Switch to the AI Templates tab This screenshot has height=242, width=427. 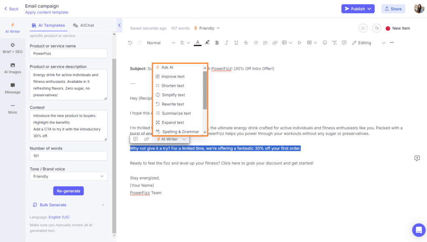(48, 25)
